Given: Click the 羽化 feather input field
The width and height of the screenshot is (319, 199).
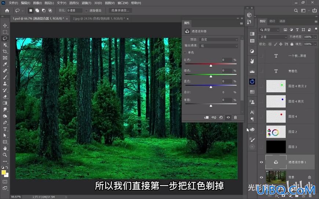Looking at the screenshot, I should [74, 10].
